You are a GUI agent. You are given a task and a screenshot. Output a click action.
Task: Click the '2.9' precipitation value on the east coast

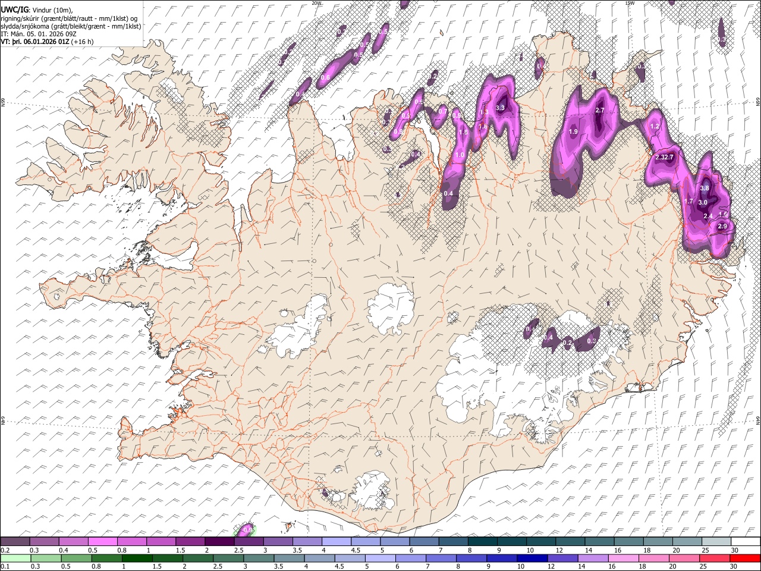(x=722, y=227)
